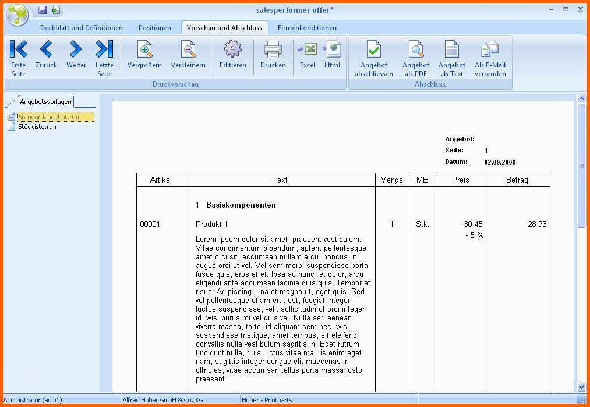Zoom out with Verkleinern magnifier
This screenshot has width=590, height=407.
coord(188,55)
